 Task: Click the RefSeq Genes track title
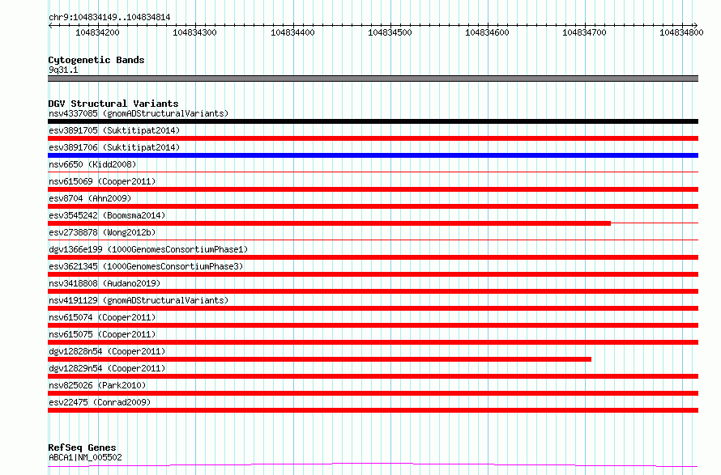click(x=82, y=447)
